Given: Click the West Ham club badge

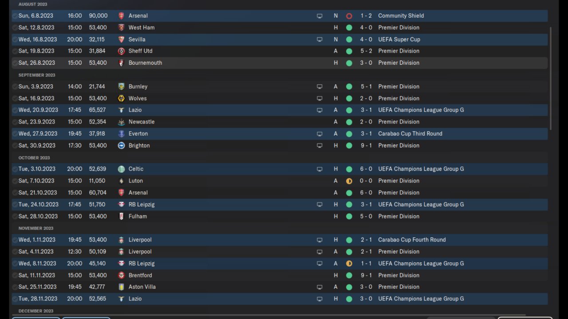Looking at the screenshot, I should pos(121,27).
